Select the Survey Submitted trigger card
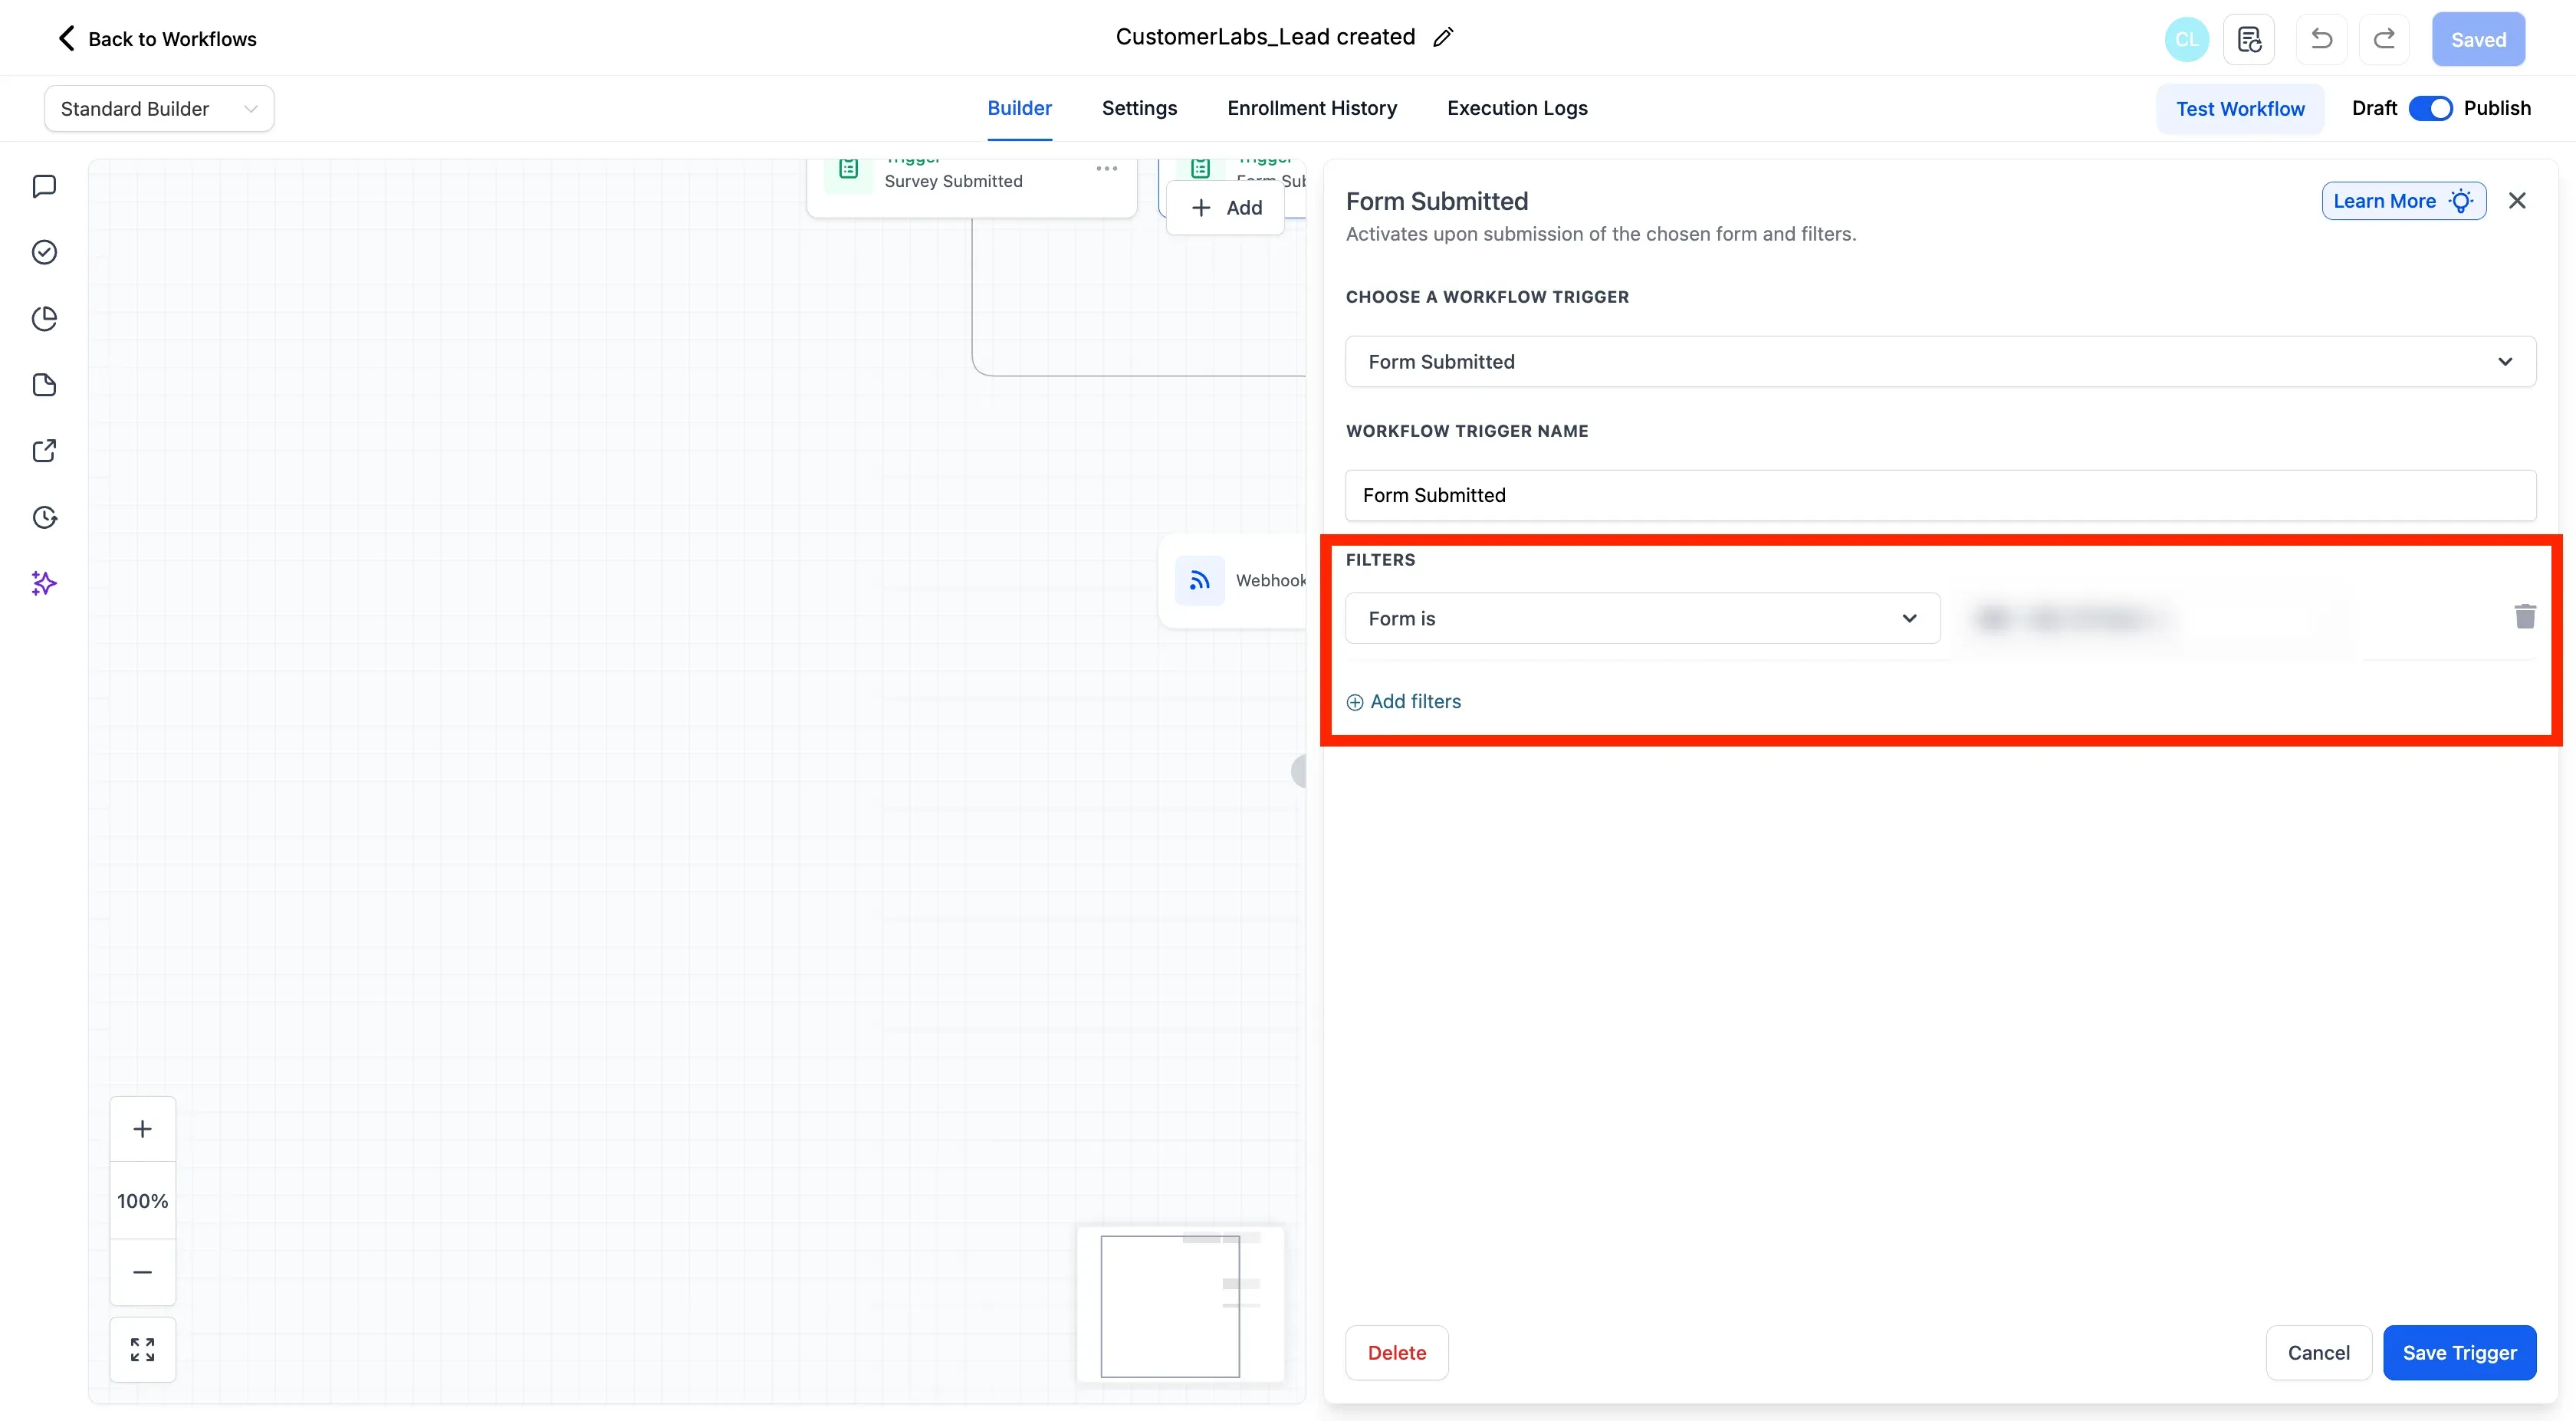This screenshot has height=1421, width=2576. [971, 186]
